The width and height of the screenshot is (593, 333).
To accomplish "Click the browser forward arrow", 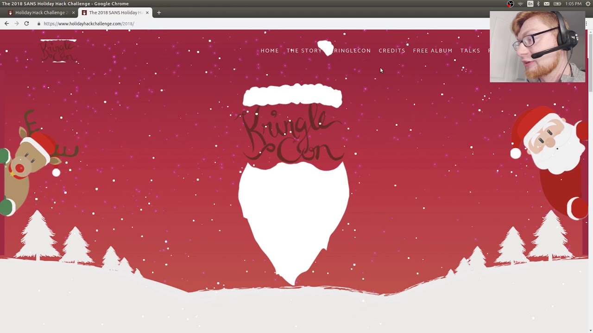I will [17, 23].
